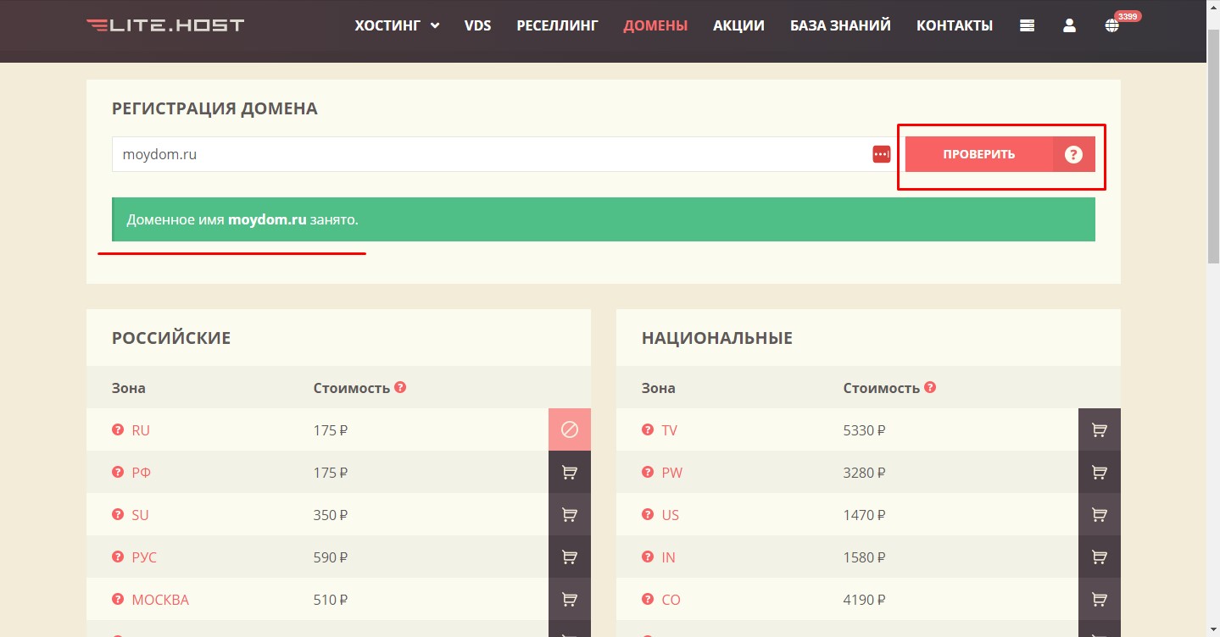Click the ПРОВЕРИТЬ button

(979, 154)
